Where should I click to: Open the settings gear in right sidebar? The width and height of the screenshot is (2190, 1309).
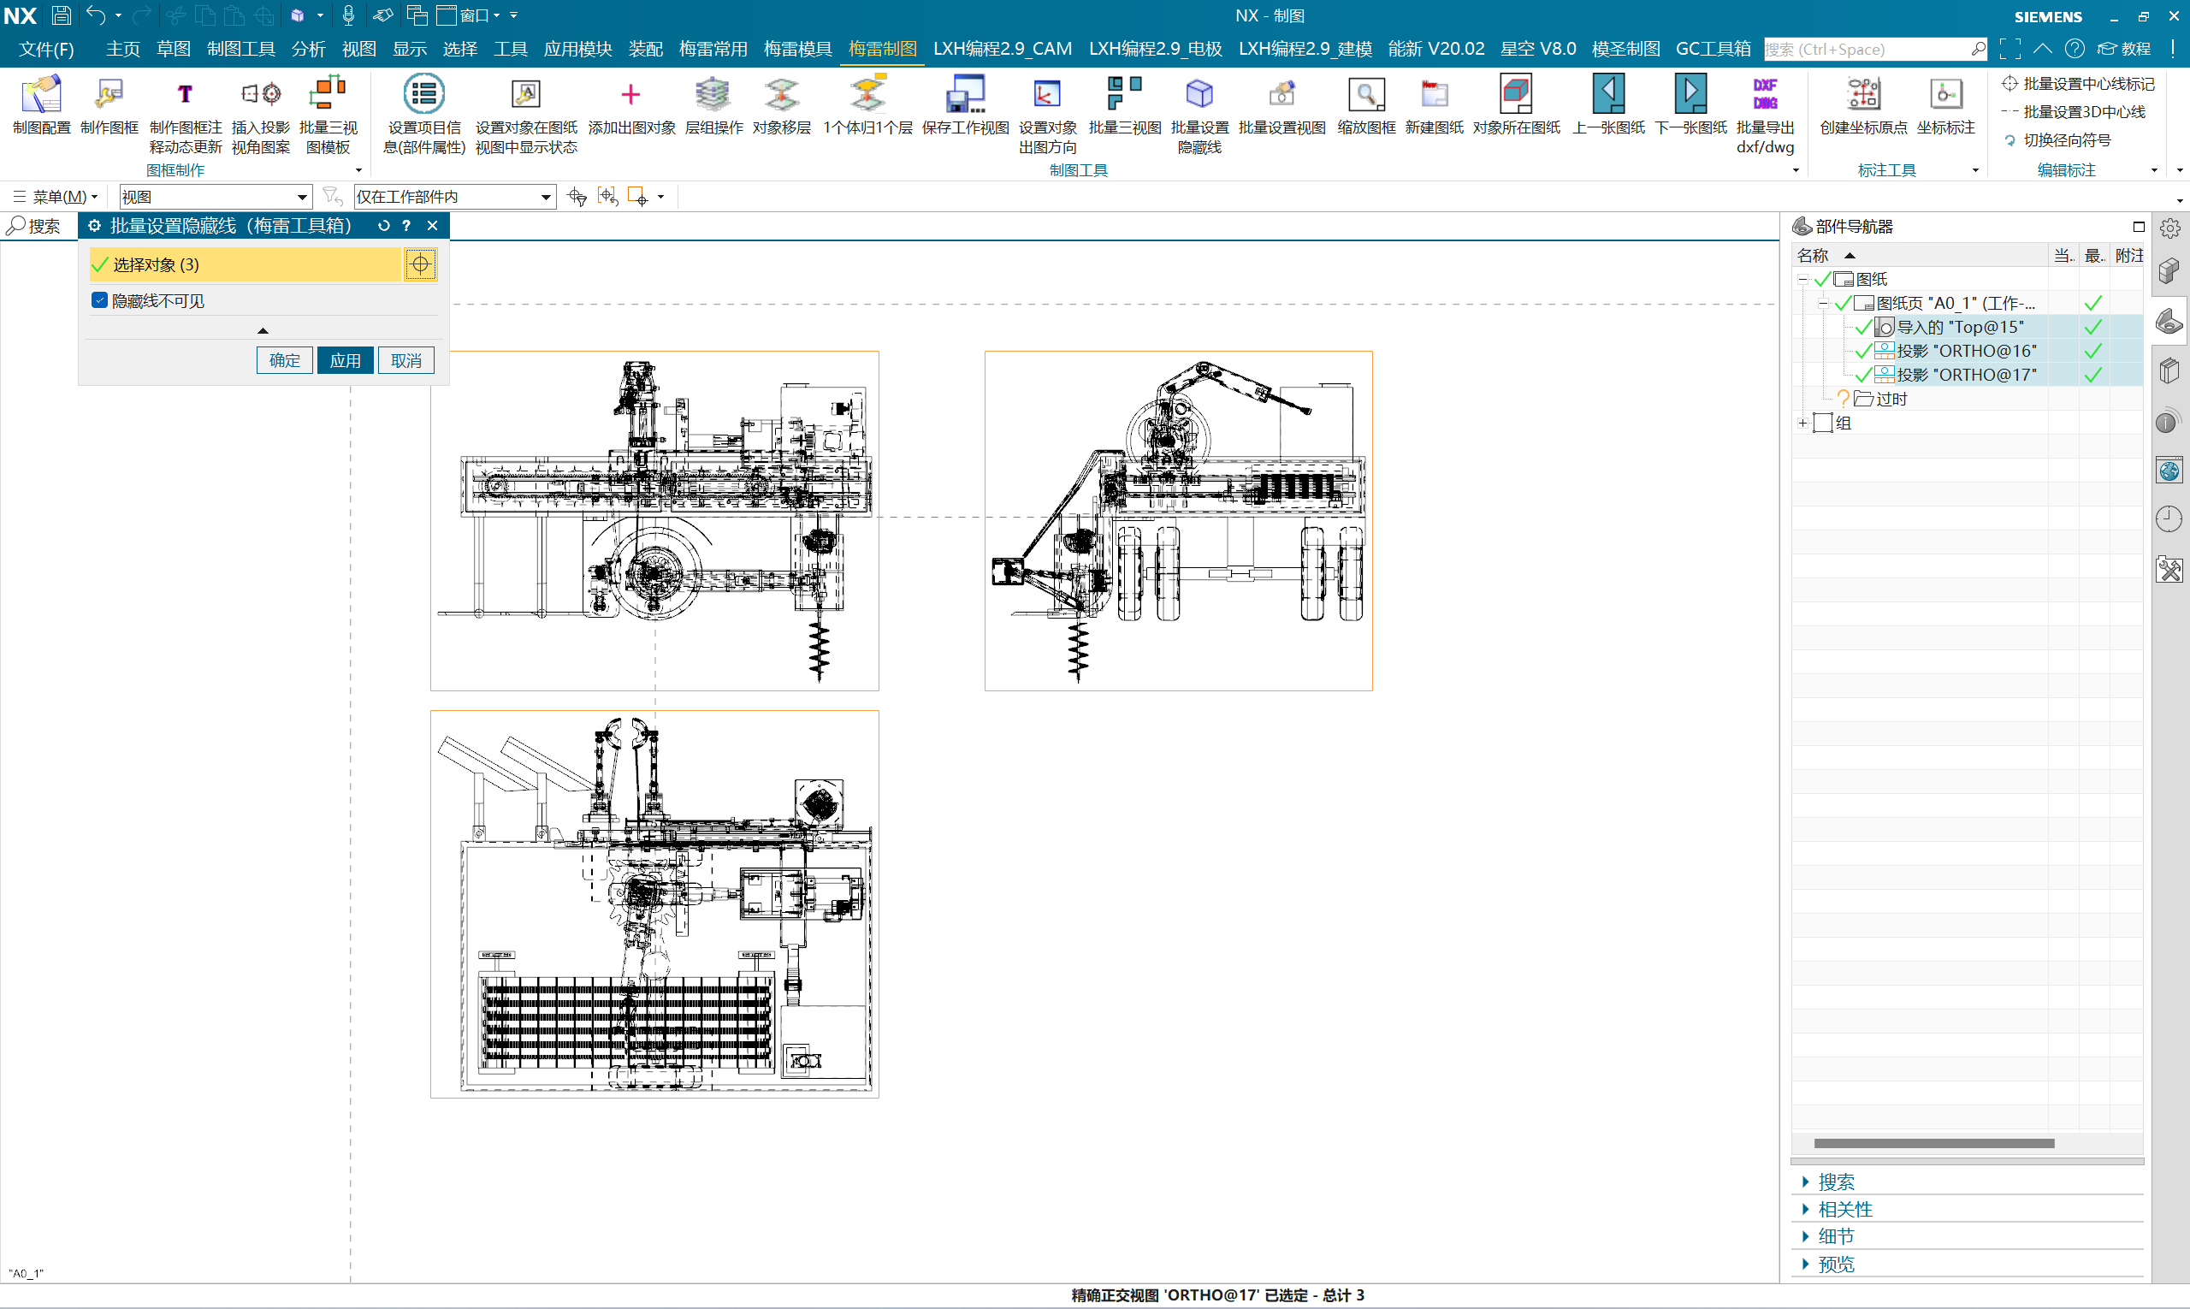[x=2169, y=228]
